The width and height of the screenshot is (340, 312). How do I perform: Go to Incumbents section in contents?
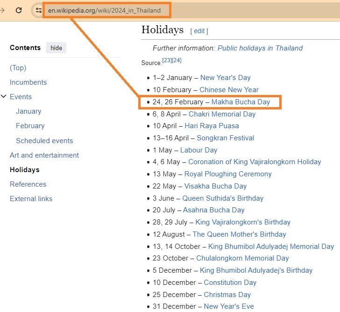coord(28,82)
